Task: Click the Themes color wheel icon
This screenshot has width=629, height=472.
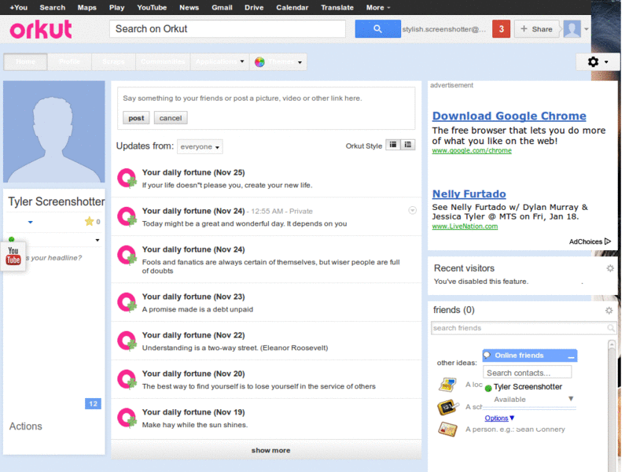Action: [x=259, y=62]
